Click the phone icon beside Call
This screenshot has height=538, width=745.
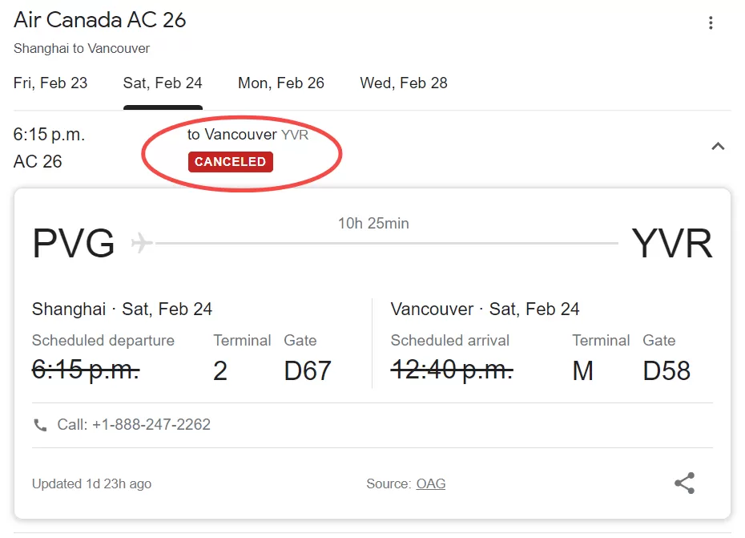[x=40, y=425]
